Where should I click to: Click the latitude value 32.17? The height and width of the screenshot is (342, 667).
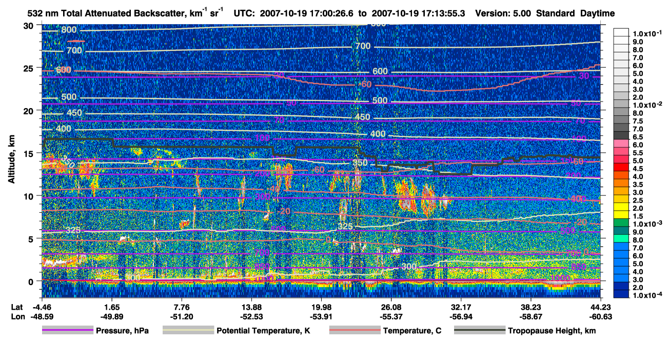pos(461,307)
